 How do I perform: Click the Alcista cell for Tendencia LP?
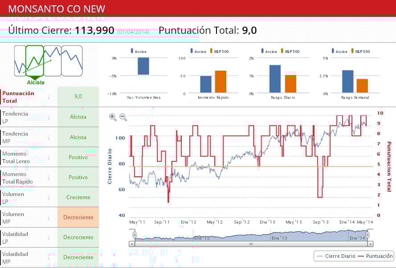pyautogui.click(x=78, y=117)
